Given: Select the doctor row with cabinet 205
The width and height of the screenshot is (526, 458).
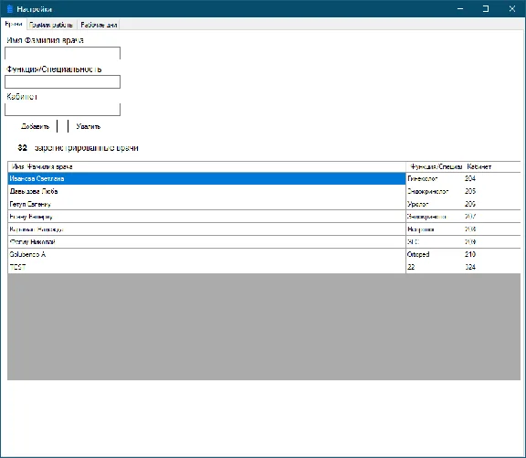Looking at the screenshot, I should coord(264,191).
